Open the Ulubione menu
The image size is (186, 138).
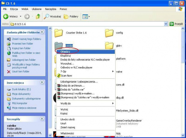click(x=37, y=9)
